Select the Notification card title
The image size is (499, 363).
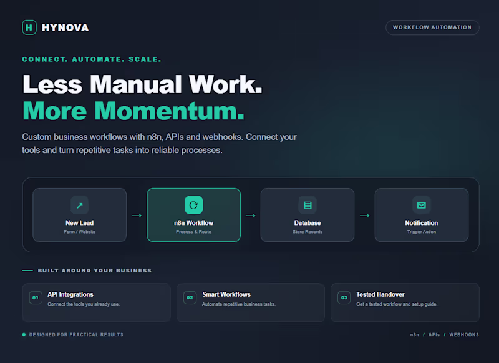(422, 223)
